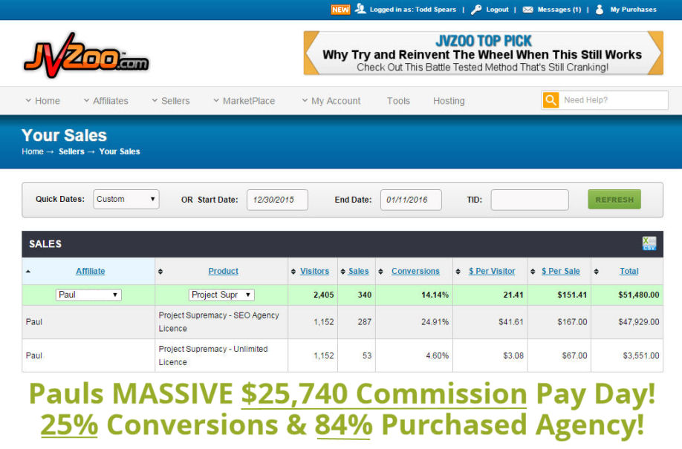This screenshot has width=682, height=449.
Task: Click the Logout link
Action: (497, 10)
